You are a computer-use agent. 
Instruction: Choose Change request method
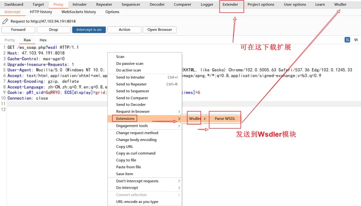pyautogui.click(x=145, y=133)
